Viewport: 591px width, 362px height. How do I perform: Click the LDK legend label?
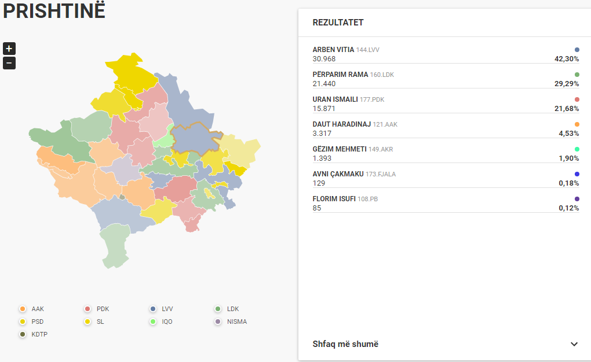point(233,309)
